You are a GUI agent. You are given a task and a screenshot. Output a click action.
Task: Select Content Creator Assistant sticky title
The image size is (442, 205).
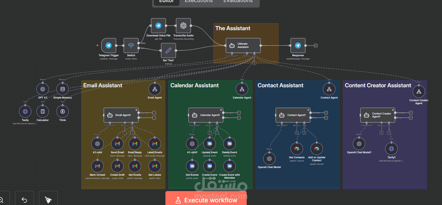pos(378,85)
